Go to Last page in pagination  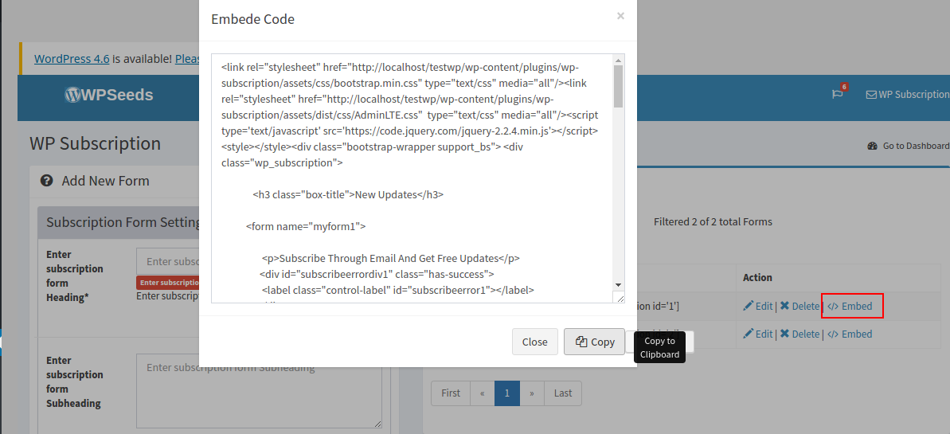[x=563, y=393]
